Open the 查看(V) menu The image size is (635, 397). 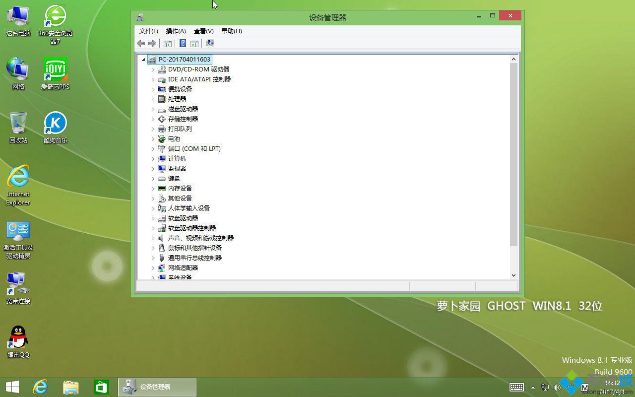(204, 31)
